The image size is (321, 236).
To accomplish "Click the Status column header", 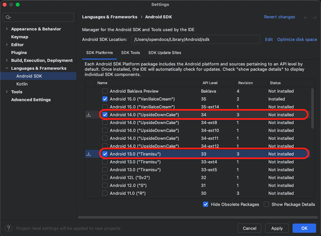I will point(289,83).
